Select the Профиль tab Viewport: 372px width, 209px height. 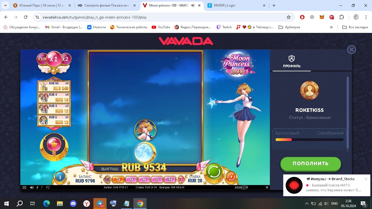291,61
